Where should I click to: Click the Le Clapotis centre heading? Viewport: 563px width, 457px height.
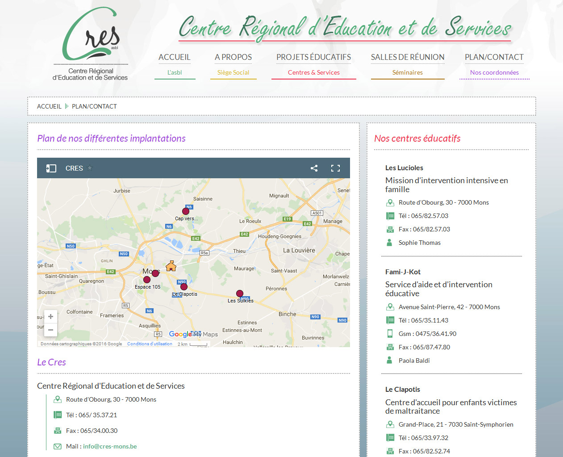coord(403,390)
